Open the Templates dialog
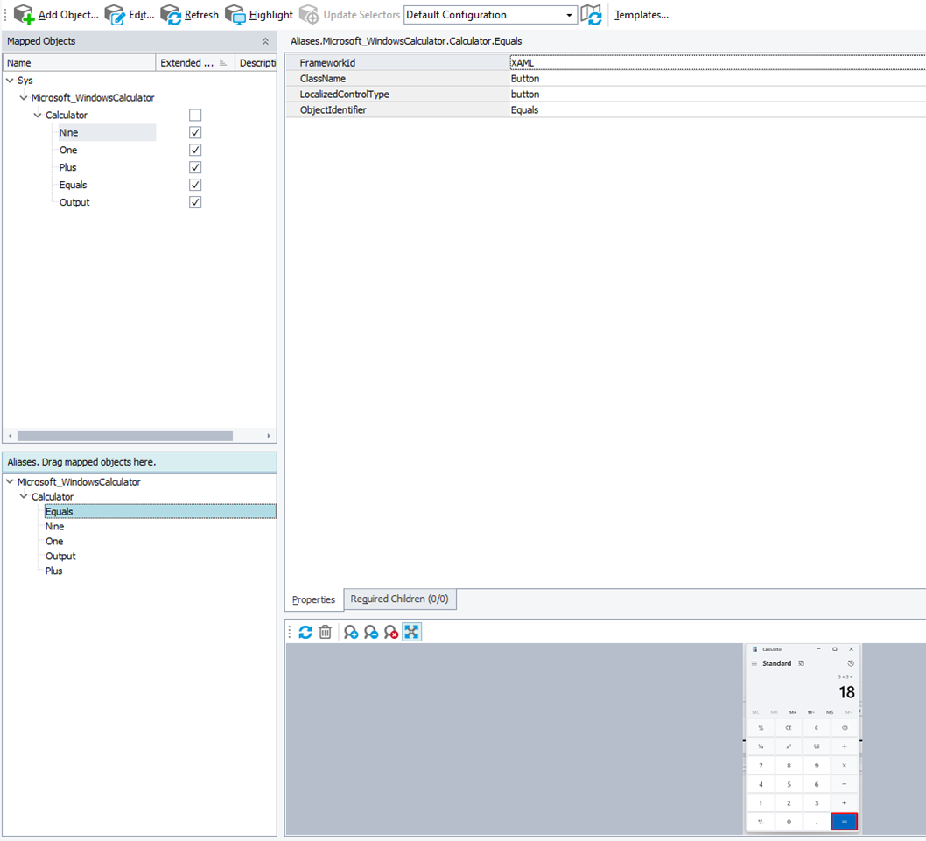Screen dimensions: 926x841 (x=643, y=14)
